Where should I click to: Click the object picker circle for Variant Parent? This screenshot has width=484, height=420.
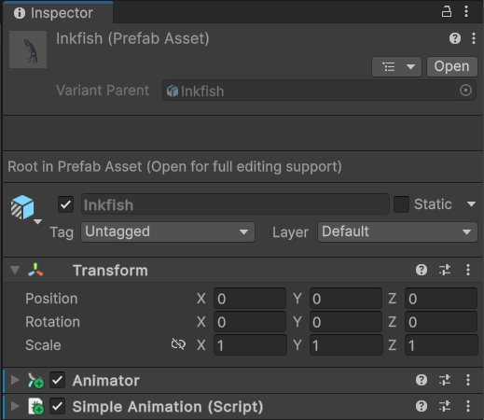(465, 91)
